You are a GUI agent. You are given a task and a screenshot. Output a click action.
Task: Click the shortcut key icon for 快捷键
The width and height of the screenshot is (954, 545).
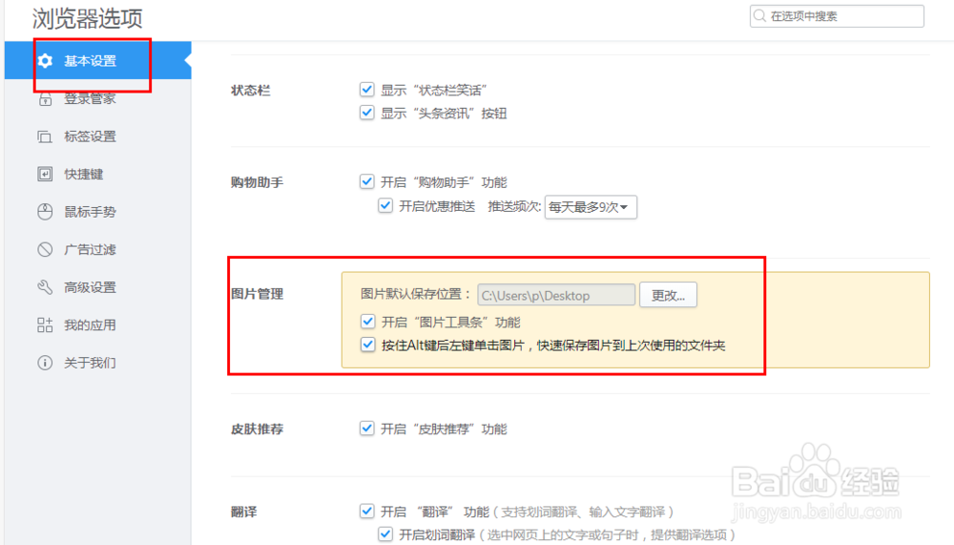pyautogui.click(x=45, y=174)
